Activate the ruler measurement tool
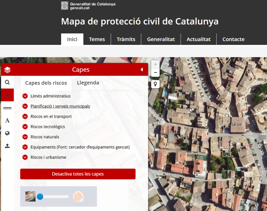Viewport: 267px width, 211px height. pyautogui.click(x=7, y=108)
